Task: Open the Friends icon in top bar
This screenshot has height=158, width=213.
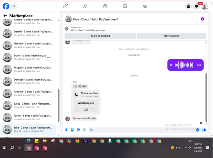Action: 85,6
